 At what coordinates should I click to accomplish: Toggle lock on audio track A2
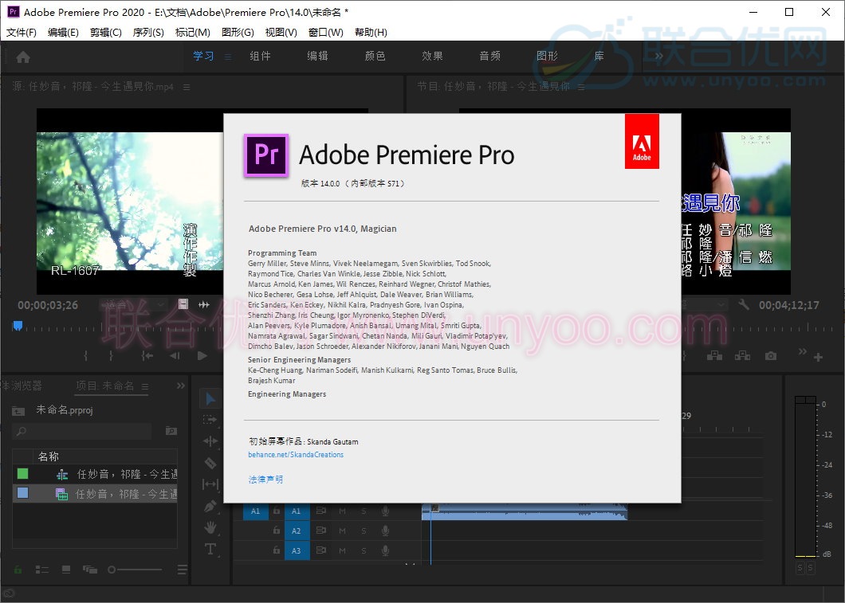pos(277,531)
